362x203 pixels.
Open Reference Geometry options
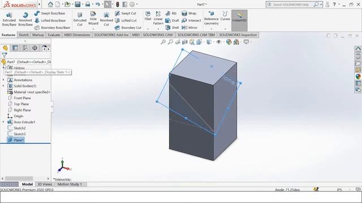point(211,18)
